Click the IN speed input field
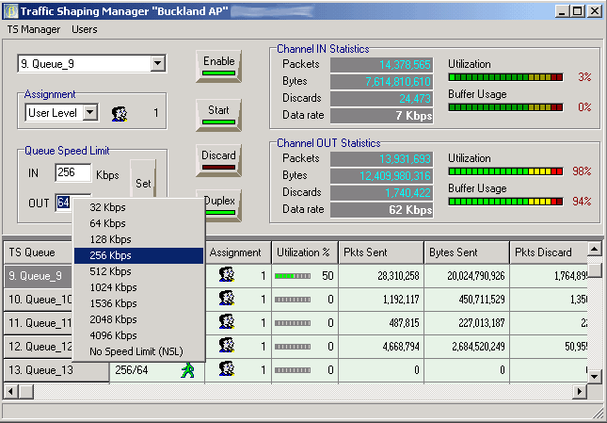 72,173
